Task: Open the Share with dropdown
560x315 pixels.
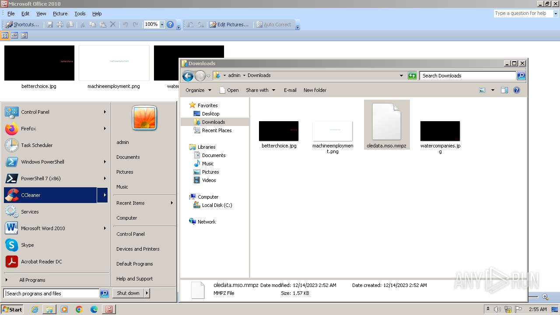Action: [x=261, y=90]
